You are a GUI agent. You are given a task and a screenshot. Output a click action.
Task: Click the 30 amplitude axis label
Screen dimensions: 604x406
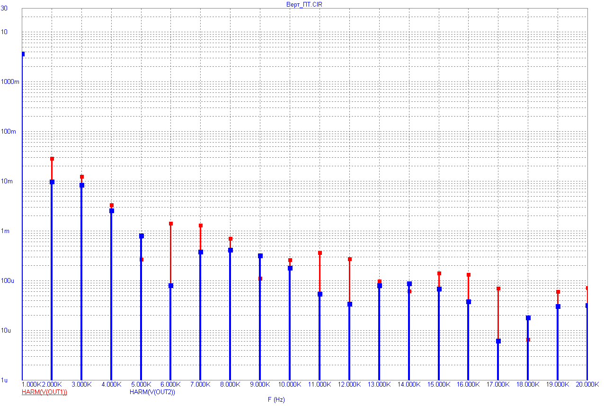point(4,8)
